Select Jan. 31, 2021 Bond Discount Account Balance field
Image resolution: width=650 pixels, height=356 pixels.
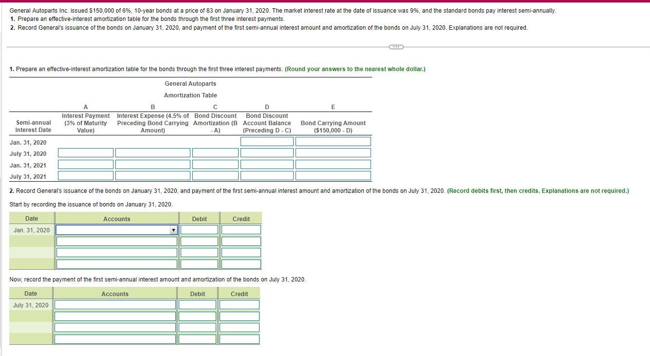click(x=267, y=165)
